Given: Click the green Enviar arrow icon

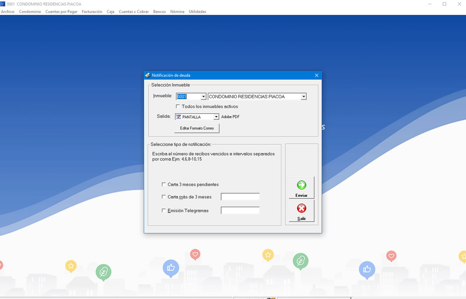Looking at the screenshot, I should click(301, 185).
